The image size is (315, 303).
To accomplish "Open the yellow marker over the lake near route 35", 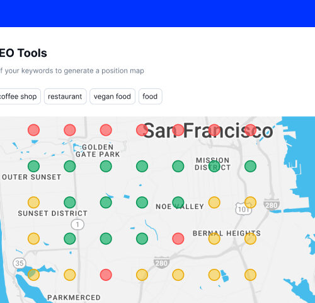I will point(33,275).
